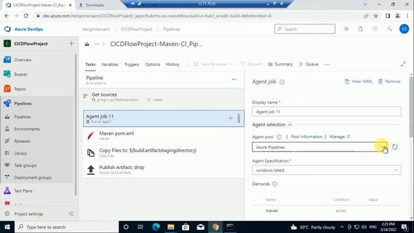Screen dimensions: 414x233
Task: Toggle full screen expand icon
Action: pyautogui.click(x=403, y=64)
